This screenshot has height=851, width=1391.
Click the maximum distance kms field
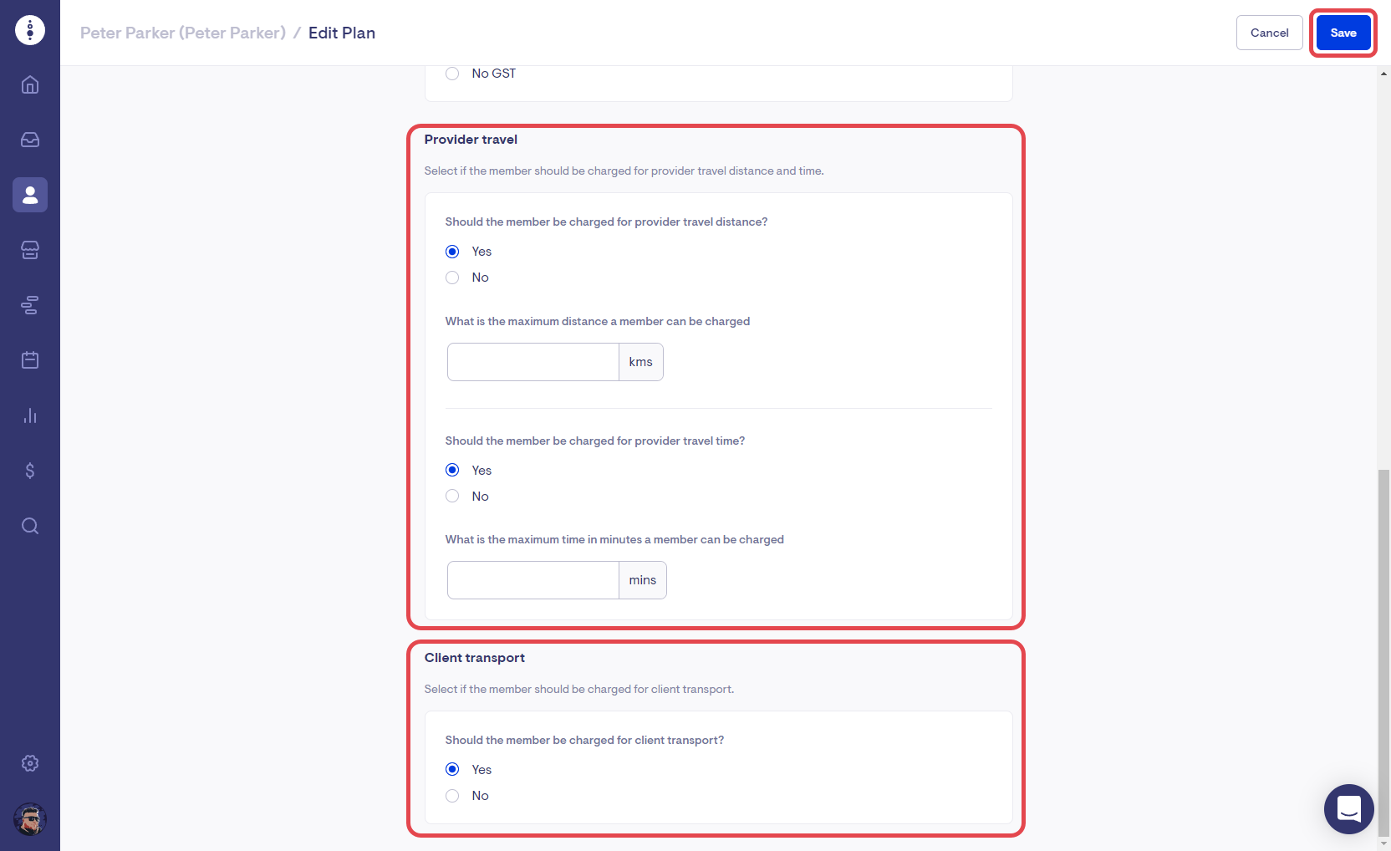(x=533, y=362)
